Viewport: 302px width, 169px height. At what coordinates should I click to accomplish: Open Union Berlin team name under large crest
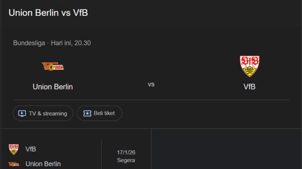(x=53, y=87)
